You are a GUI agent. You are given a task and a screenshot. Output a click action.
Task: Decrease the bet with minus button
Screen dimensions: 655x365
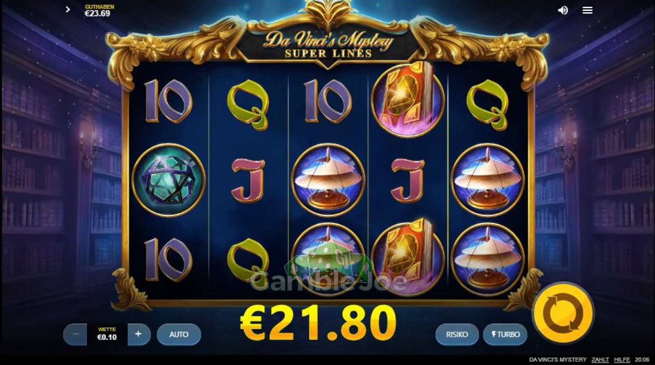[76, 334]
